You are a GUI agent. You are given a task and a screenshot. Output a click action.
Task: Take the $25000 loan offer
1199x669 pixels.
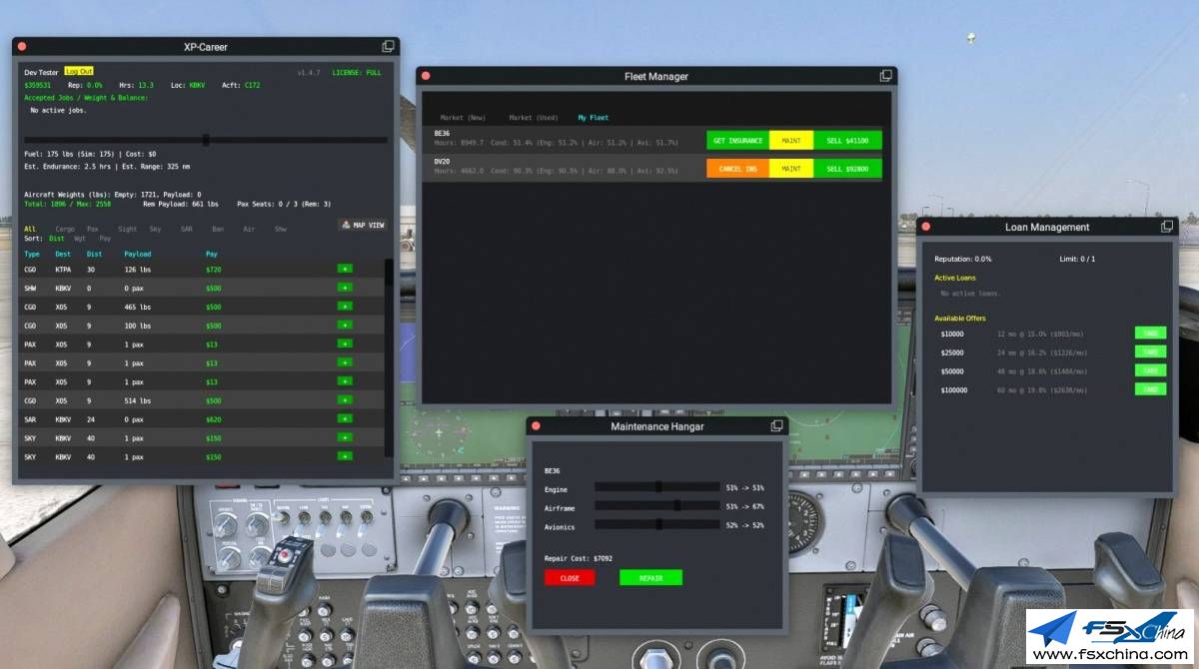tap(1150, 351)
